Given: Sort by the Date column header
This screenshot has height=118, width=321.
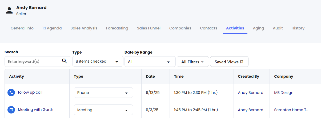Looking at the screenshot, I should click(150, 76).
